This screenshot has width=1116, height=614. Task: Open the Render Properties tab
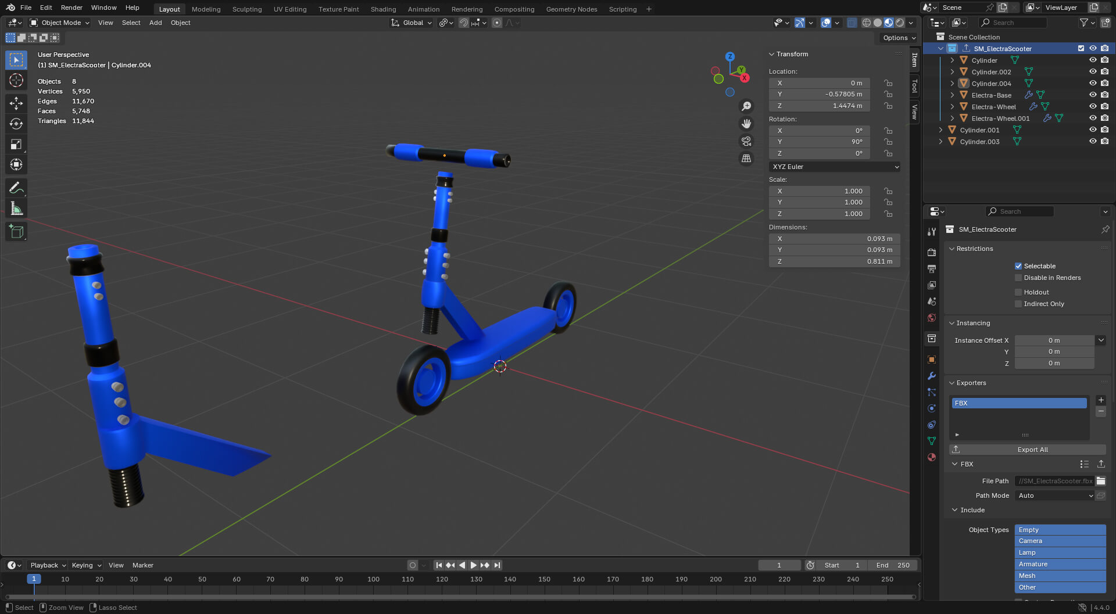932,252
